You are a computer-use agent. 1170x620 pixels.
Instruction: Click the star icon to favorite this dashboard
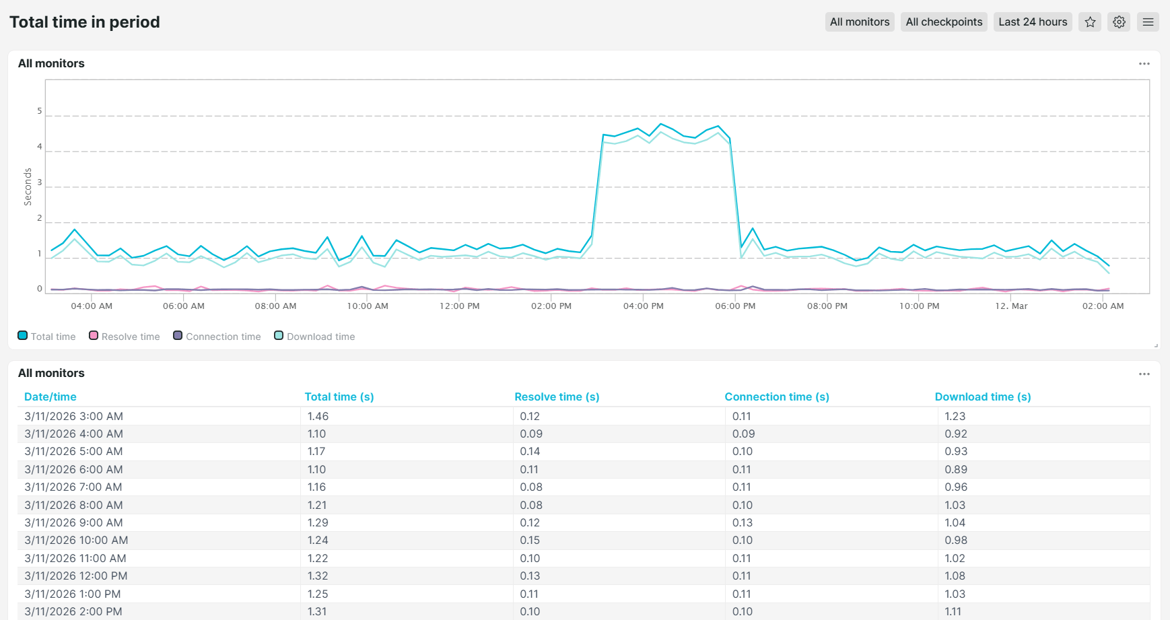tap(1090, 22)
